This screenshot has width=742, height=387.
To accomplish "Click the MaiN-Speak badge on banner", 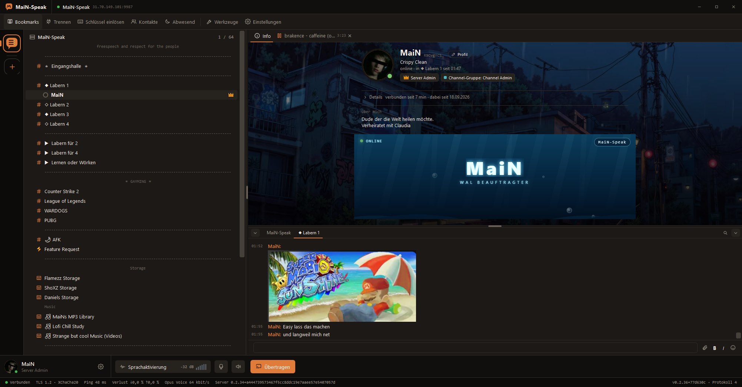I will [612, 142].
